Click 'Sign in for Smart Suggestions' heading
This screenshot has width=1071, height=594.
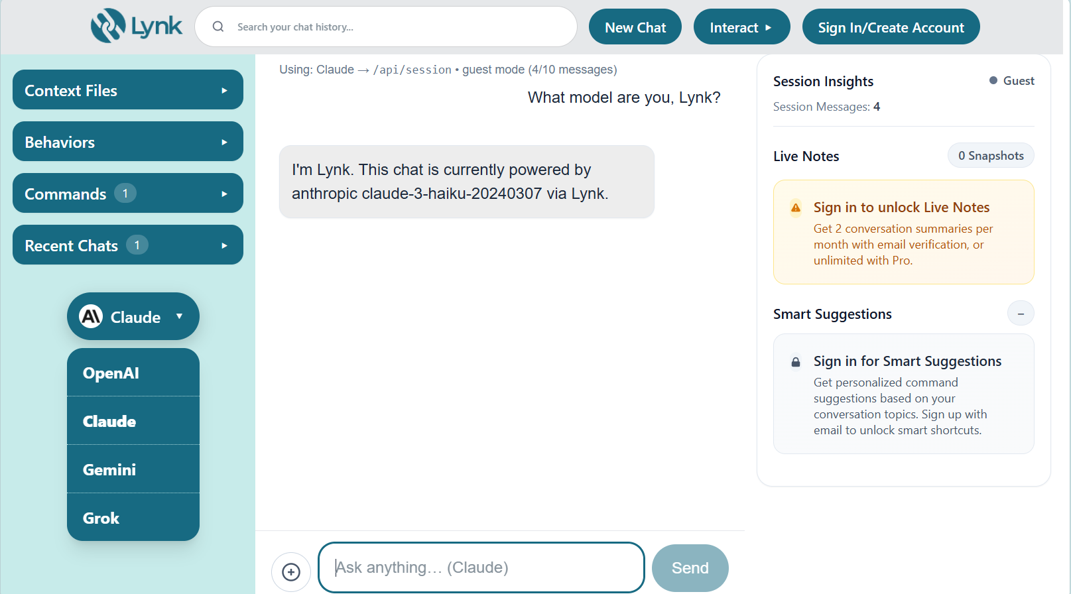click(907, 361)
